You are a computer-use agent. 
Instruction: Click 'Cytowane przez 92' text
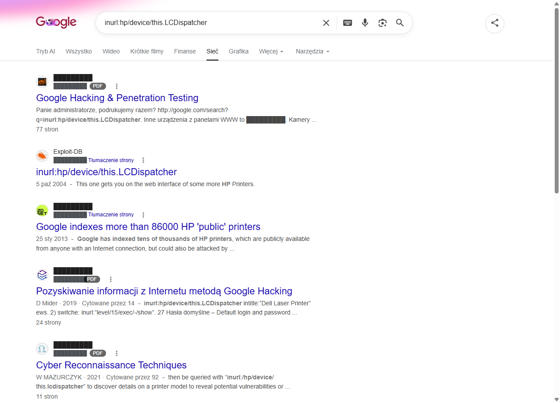coord(133,377)
